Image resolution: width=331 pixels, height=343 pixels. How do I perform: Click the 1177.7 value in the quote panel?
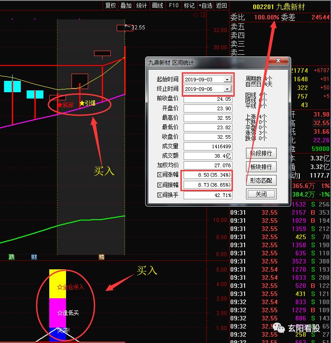(320, 175)
